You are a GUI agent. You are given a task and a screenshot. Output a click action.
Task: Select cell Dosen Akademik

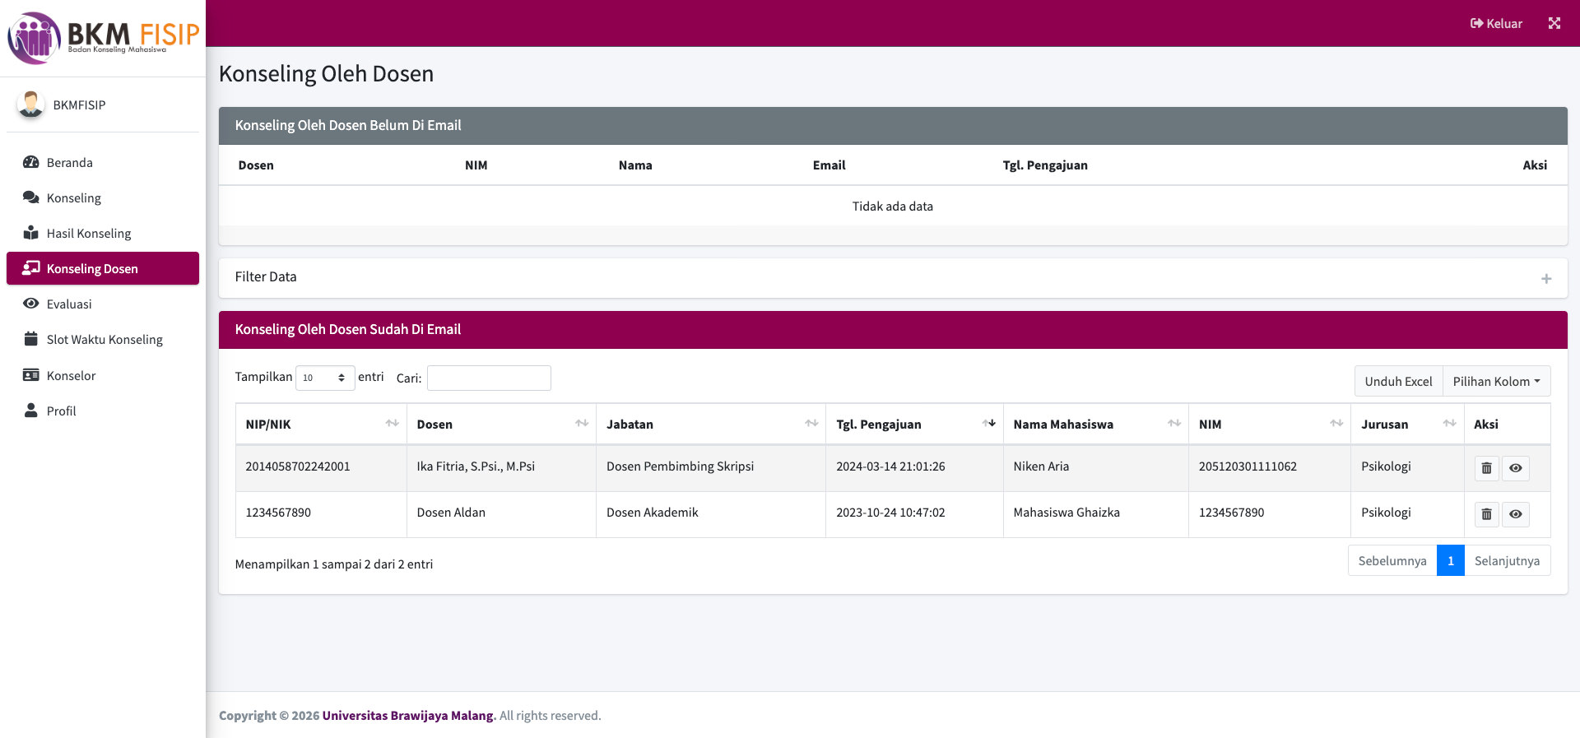click(711, 513)
